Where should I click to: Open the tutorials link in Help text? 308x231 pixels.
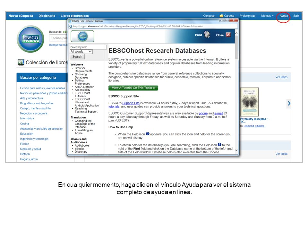114,107
